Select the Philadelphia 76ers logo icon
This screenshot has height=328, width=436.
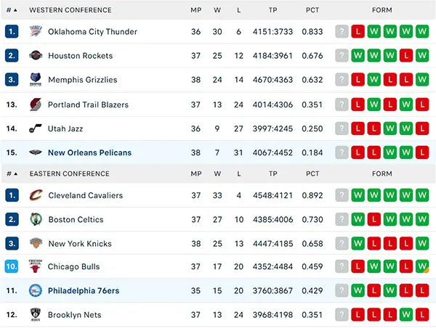tap(36, 290)
